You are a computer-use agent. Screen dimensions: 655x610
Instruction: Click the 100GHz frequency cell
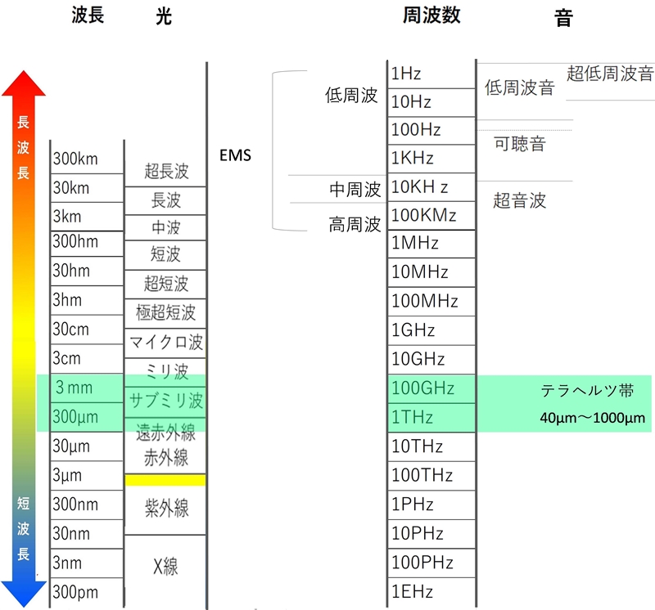click(431, 388)
